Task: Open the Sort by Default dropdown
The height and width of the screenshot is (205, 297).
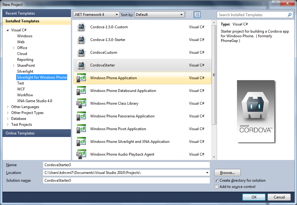Action: point(160,15)
